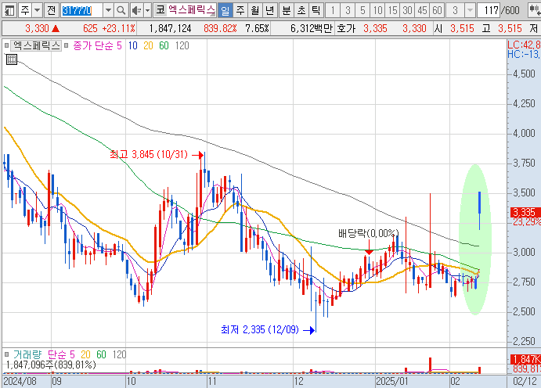Open the custom interval dropdown arrow
The image size is (541, 388).
(470, 10)
